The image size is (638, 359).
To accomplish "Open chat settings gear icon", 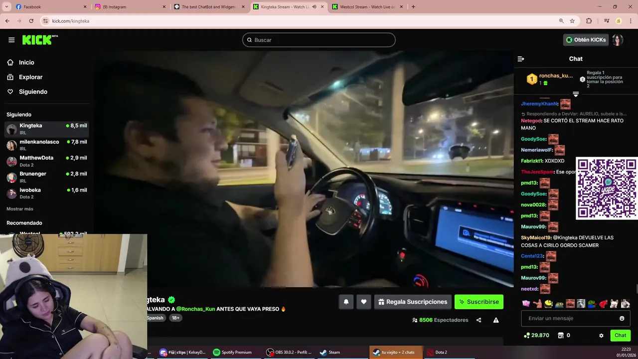I will 601,336.
